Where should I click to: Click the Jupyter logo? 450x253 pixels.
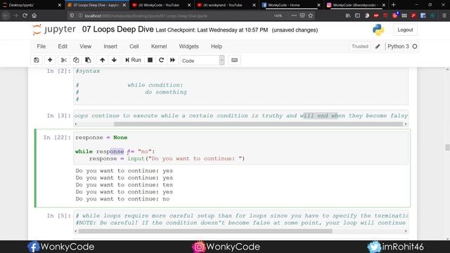coord(54,30)
